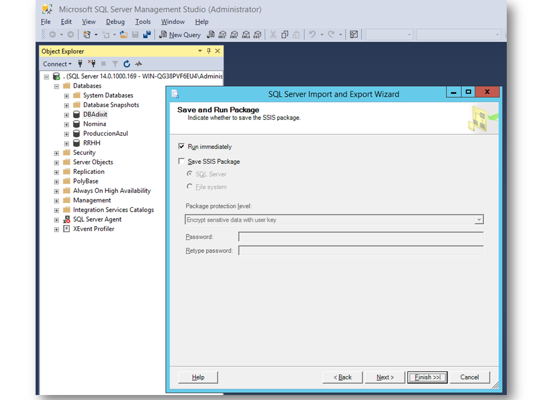Expand the Nomina database node
Image resolution: width=534 pixels, height=400 pixels.
click(x=67, y=123)
